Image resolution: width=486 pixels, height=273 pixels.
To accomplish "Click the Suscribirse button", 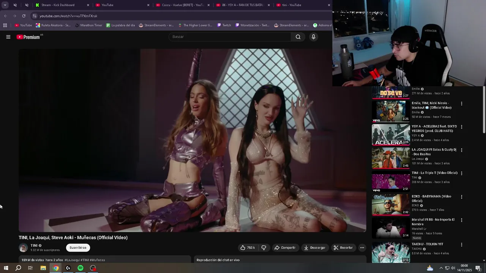I will pos(78,248).
